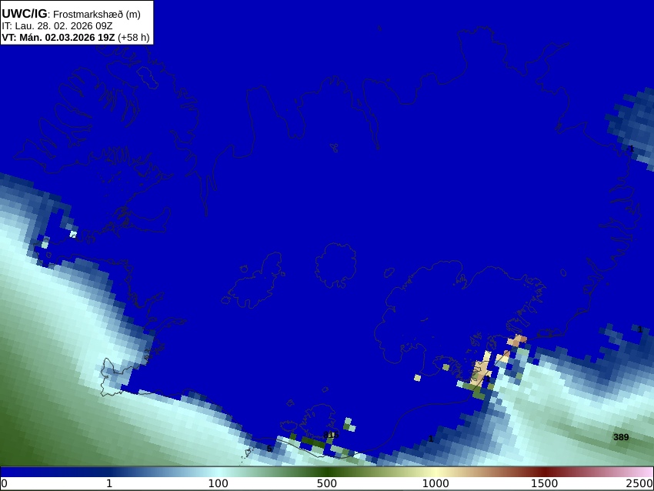Image resolution: width=654 pixels, height=491 pixels.
Task: Pick the pale yellow color at colorbar 1000
Action: [435, 472]
